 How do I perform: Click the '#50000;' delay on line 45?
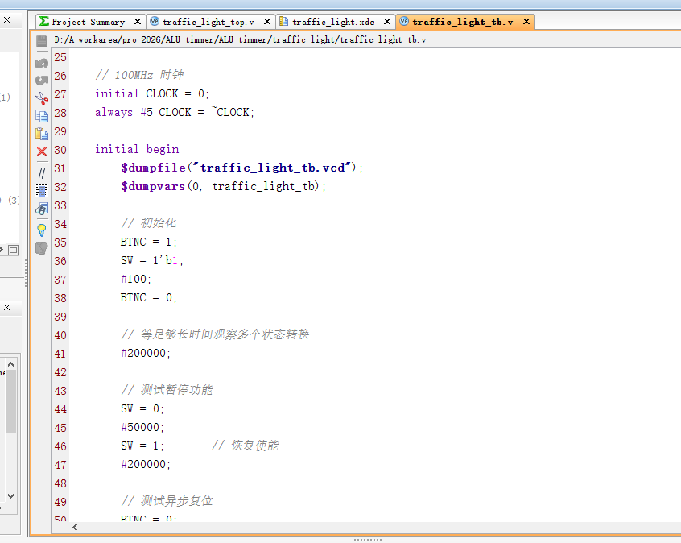(x=142, y=428)
